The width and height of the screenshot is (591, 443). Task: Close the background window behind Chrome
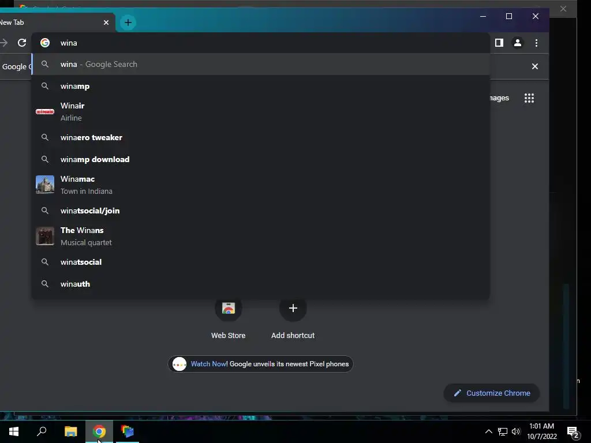(563, 9)
